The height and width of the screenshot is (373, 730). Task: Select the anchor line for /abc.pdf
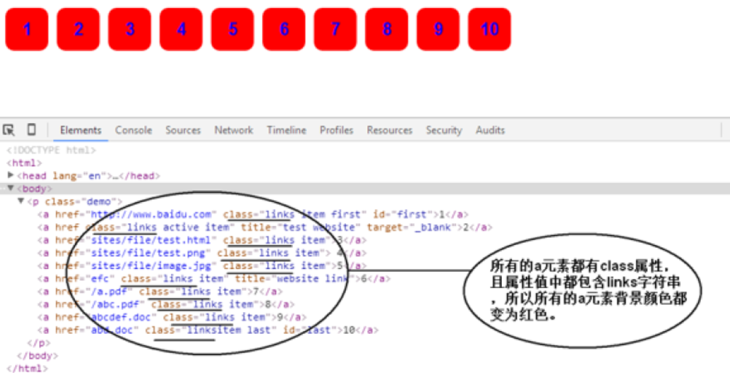pyautogui.click(x=166, y=305)
